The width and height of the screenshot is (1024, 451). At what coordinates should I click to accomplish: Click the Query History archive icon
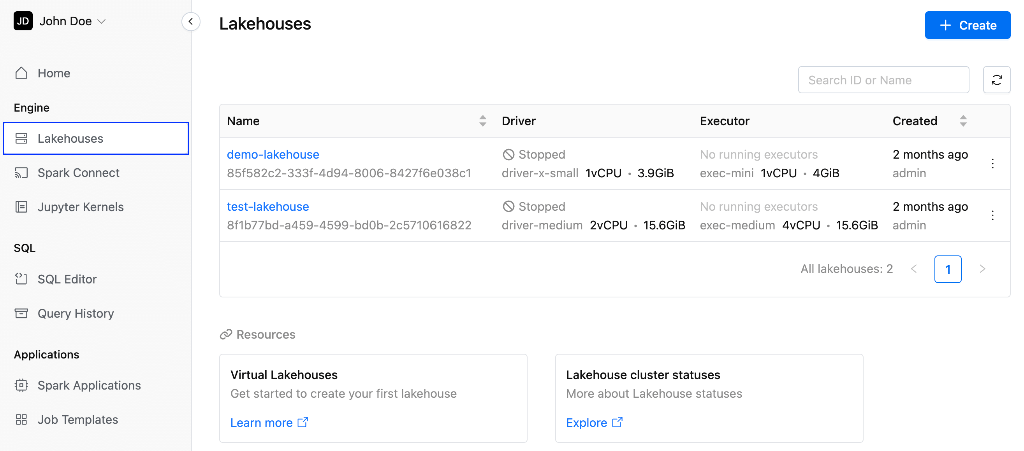click(x=21, y=313)
